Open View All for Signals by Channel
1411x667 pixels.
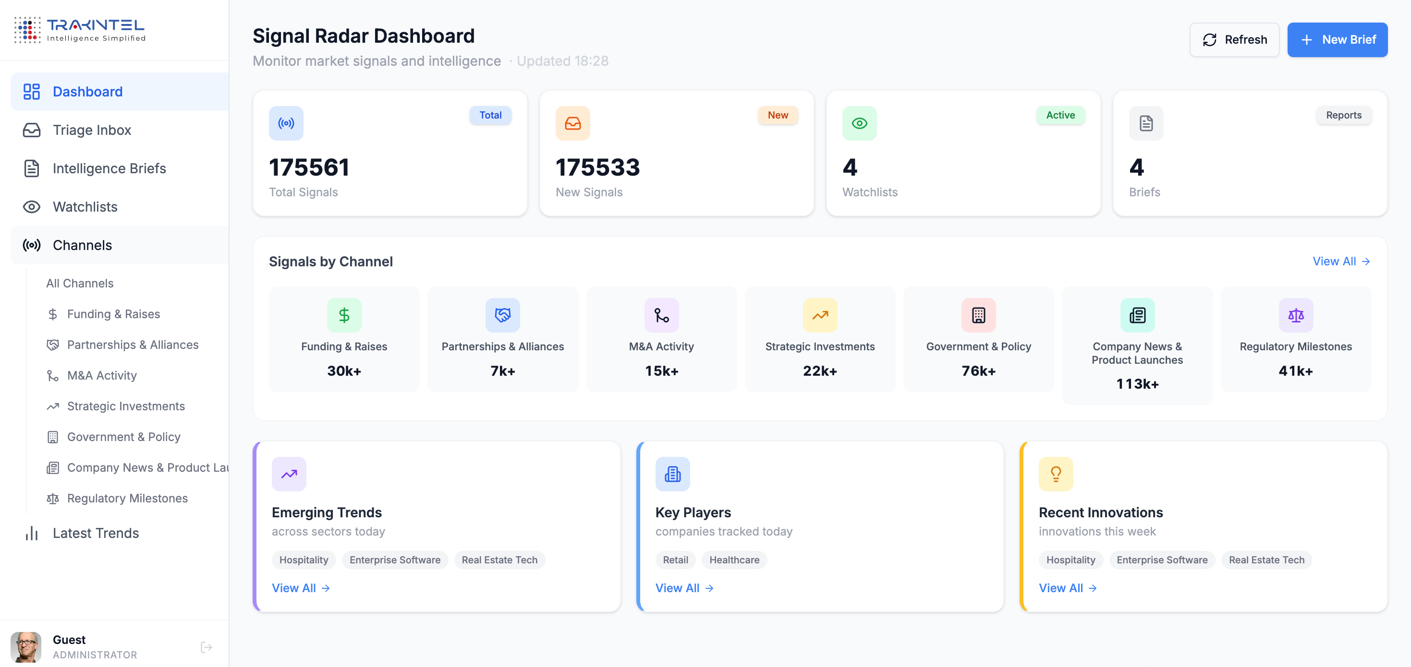tap(1341, 262)
